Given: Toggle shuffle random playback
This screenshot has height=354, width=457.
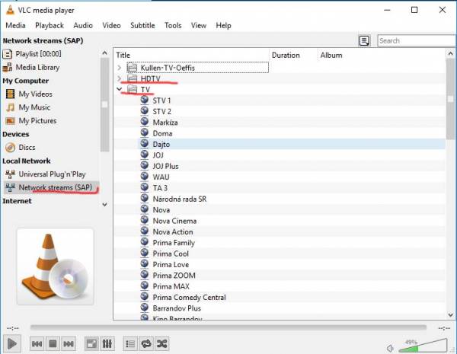Looking at the screenshot, I should 161,344.
